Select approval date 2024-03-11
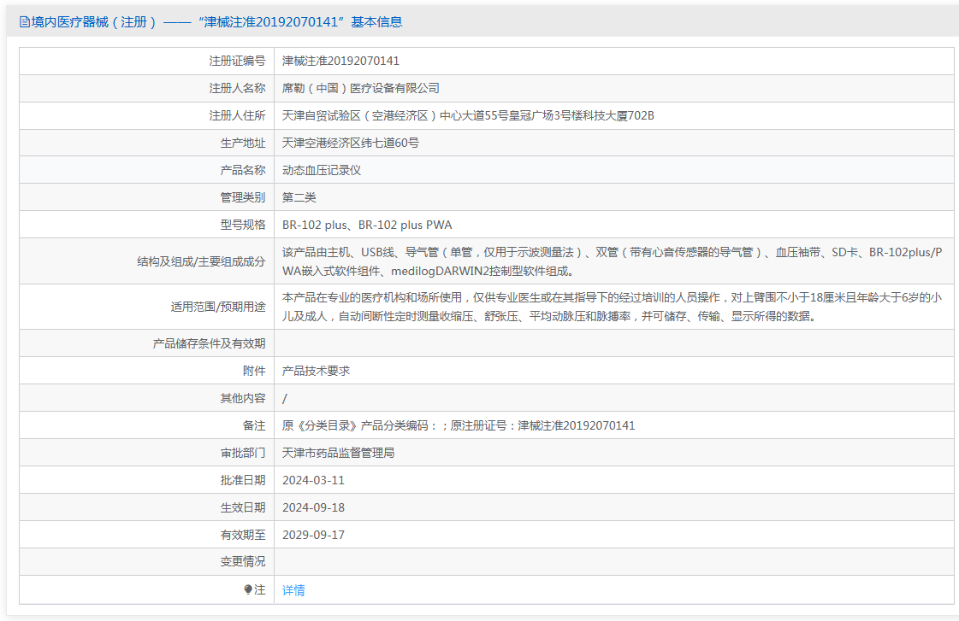The height and width of the screenshot is (621, 959). pos(313,480)
